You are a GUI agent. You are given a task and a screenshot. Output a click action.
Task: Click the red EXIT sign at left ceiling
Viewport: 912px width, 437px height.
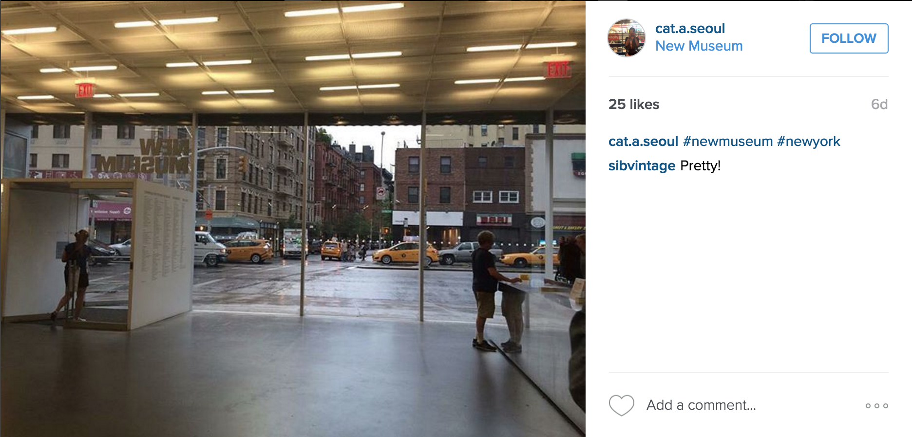pos(84,90)
